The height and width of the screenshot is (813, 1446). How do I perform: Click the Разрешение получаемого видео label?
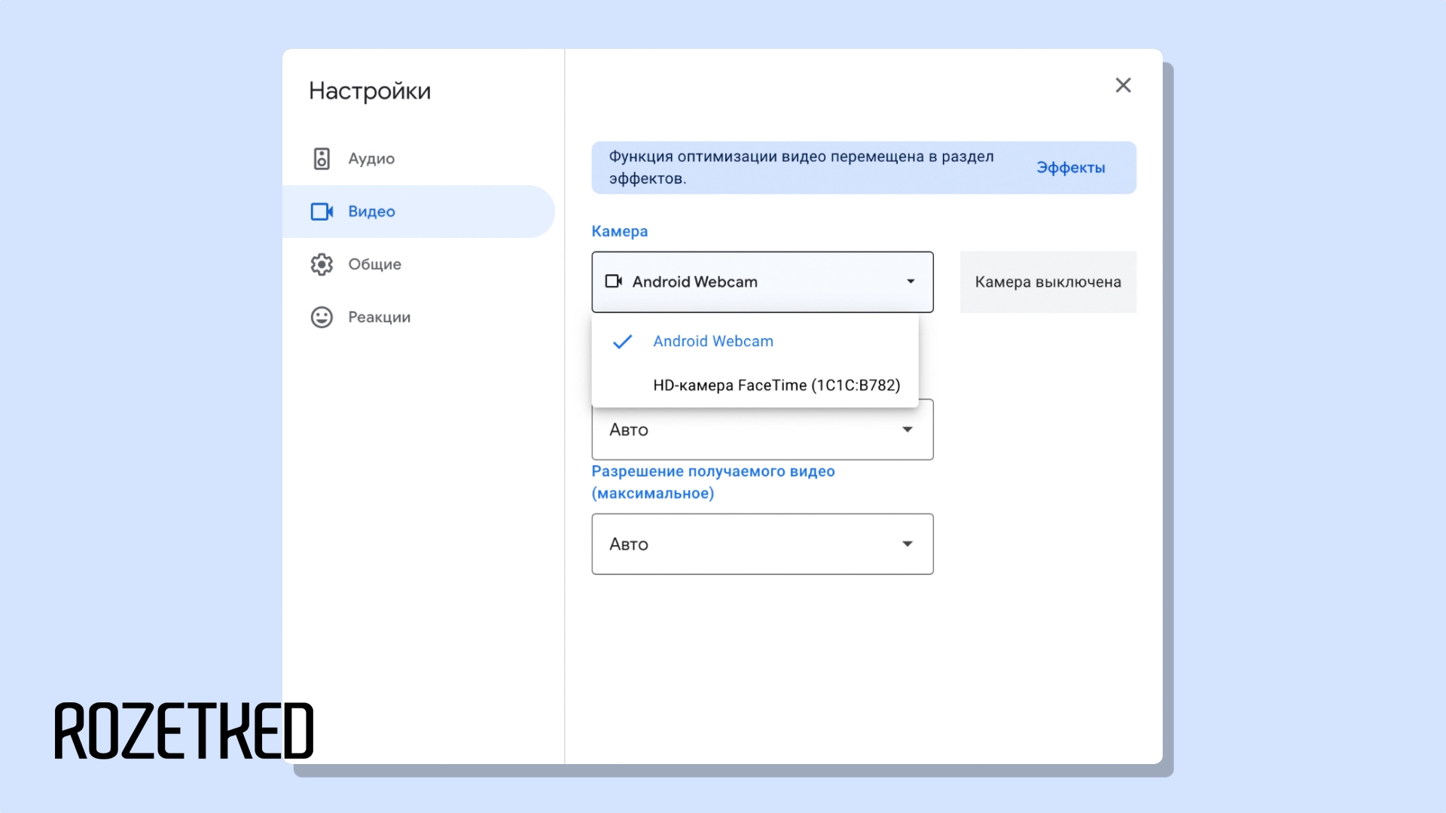[x=713, y=482]
